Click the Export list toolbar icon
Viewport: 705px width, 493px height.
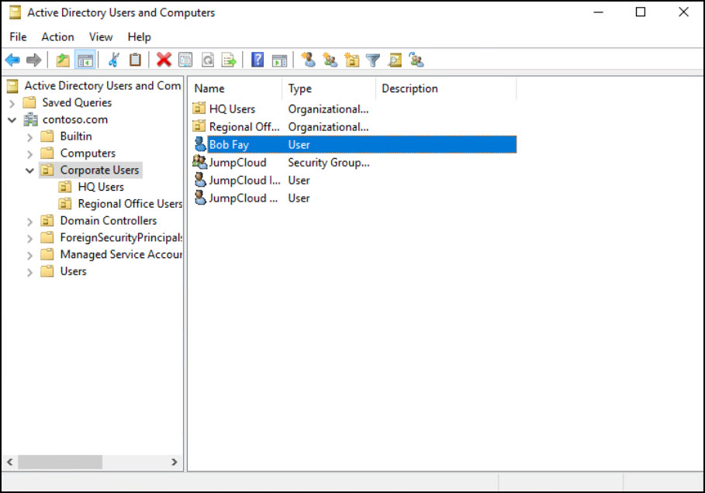(229, 60)
